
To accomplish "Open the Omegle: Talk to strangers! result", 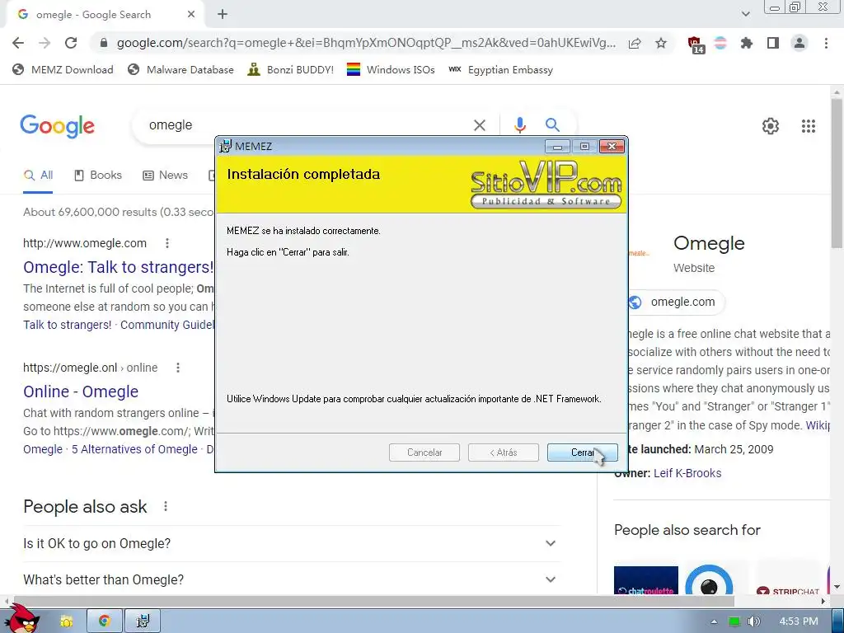I will pyautogui.click(x=119, y=267).
